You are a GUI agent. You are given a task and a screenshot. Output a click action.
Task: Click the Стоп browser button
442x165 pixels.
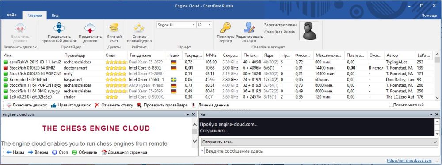pos(60,152)
